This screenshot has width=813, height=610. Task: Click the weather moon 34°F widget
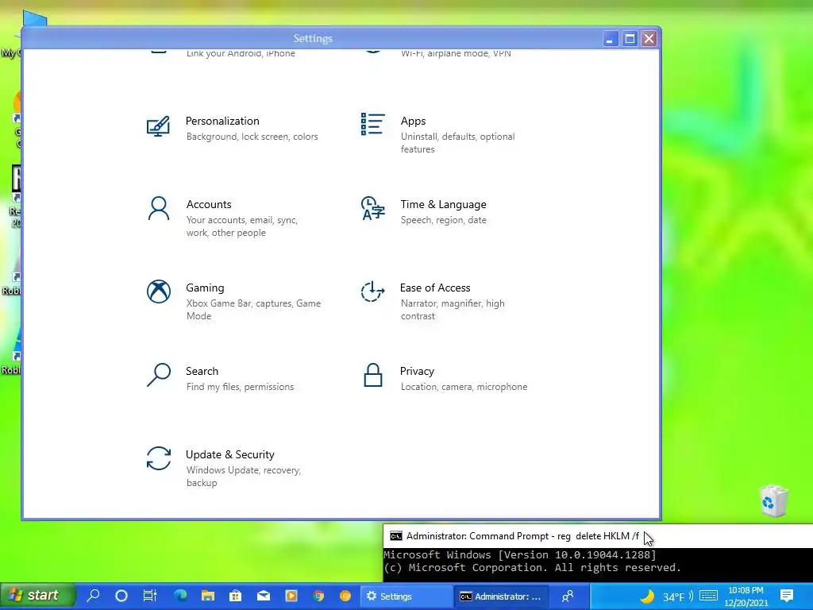[662, 596]
